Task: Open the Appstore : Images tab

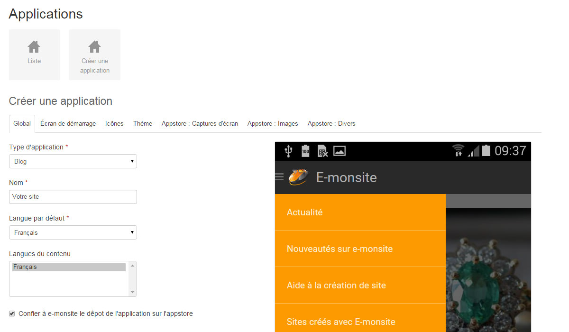Action: [x=273, y=123]
